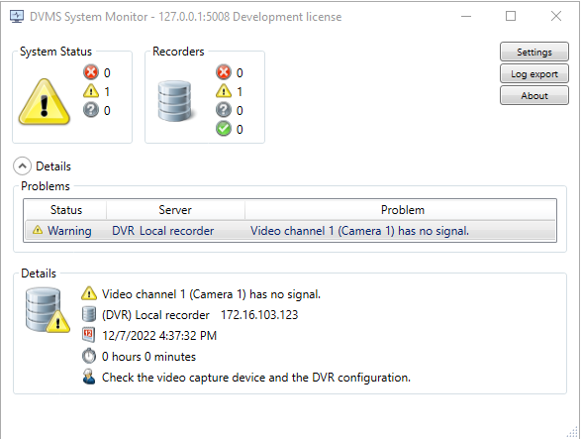Click the stopwatch icon beside 0 hours 0 minutes
581x439 pixels.
tap(88, 356)
